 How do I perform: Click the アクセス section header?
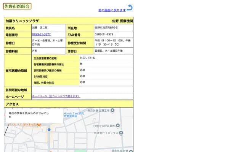[69, 104]
